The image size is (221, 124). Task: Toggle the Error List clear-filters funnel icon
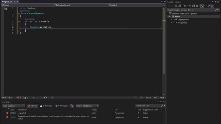pyautogui.click(x=72, y=106)
